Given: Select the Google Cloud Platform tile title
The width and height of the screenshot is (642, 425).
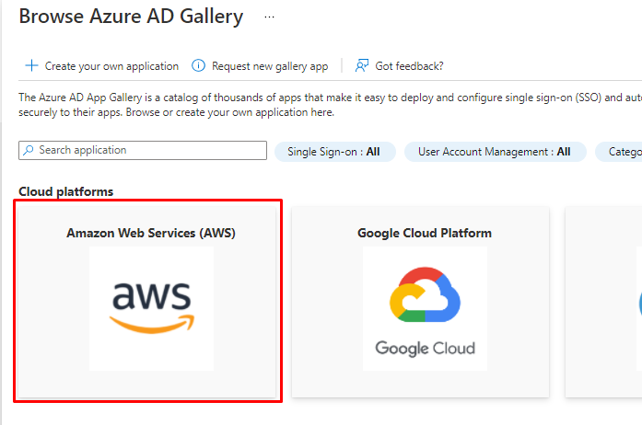Looking at the screenshot, I should click(425, 233).
